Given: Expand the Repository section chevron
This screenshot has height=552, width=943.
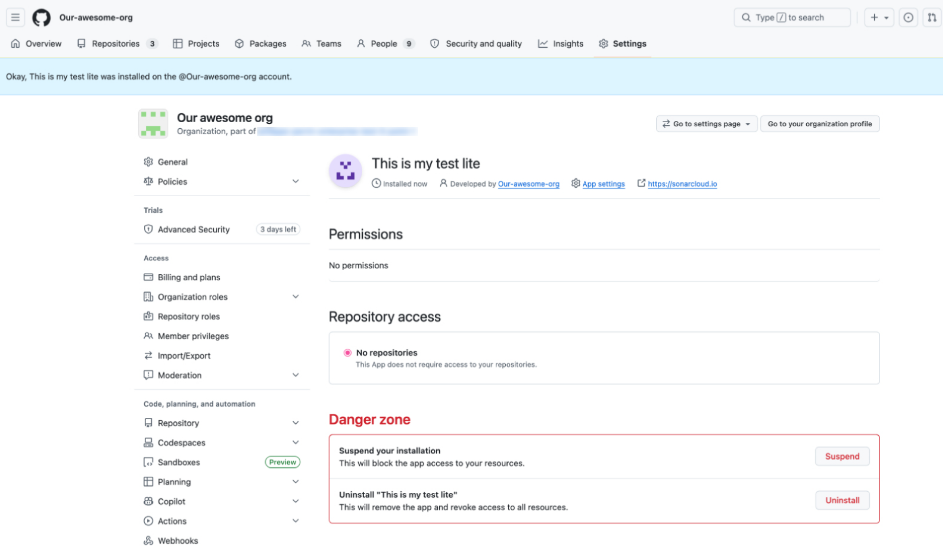Looking at the screenshot, I should click(x=296, y=423).
